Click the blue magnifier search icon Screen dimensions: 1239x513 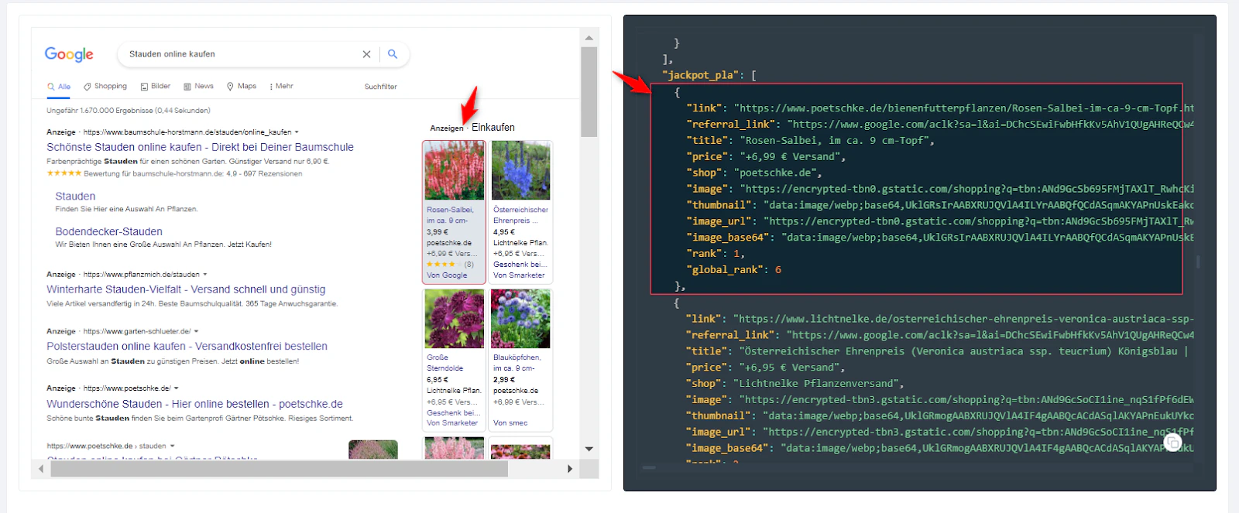[x=393, y=54]
